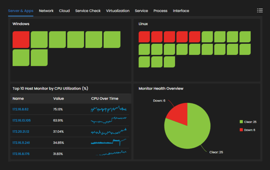Open monitor 172.20.21.12
Screen dimensions: 270x170
(21, 132)
